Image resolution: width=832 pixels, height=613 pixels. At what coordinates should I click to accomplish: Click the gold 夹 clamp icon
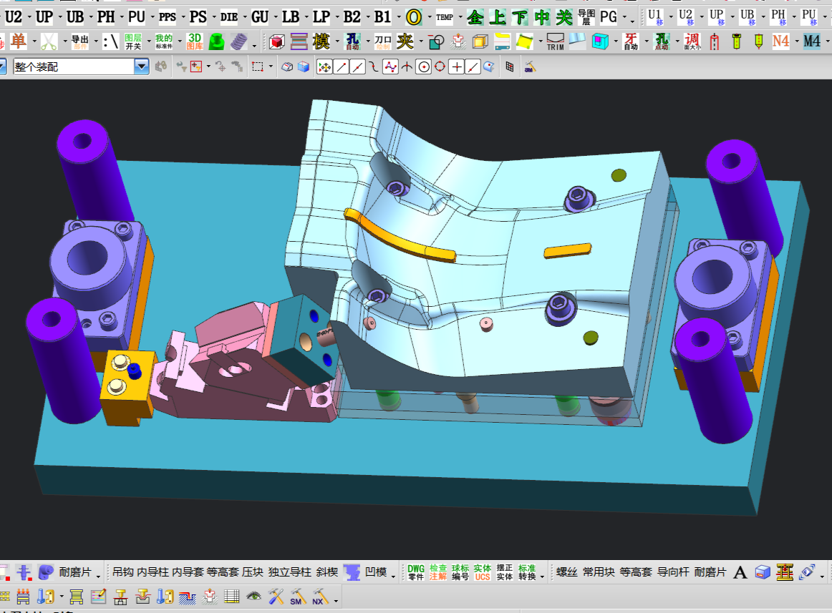405,41
